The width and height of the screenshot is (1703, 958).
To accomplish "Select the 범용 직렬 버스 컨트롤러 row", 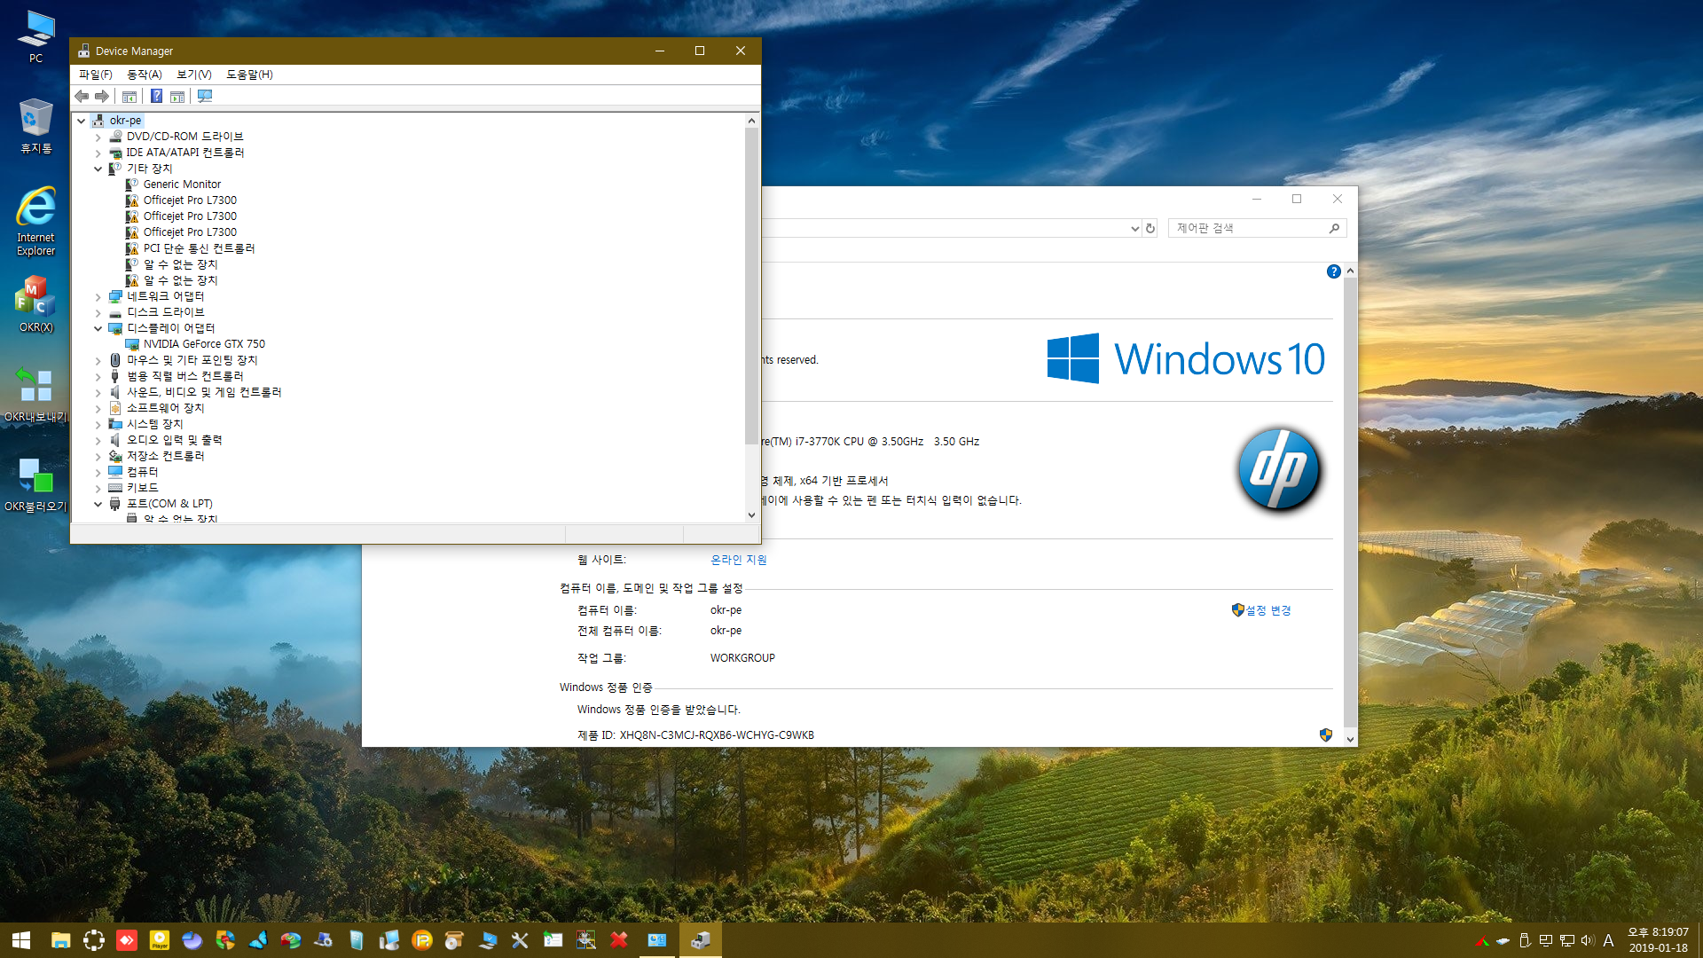I will click(x=184, y=376).
